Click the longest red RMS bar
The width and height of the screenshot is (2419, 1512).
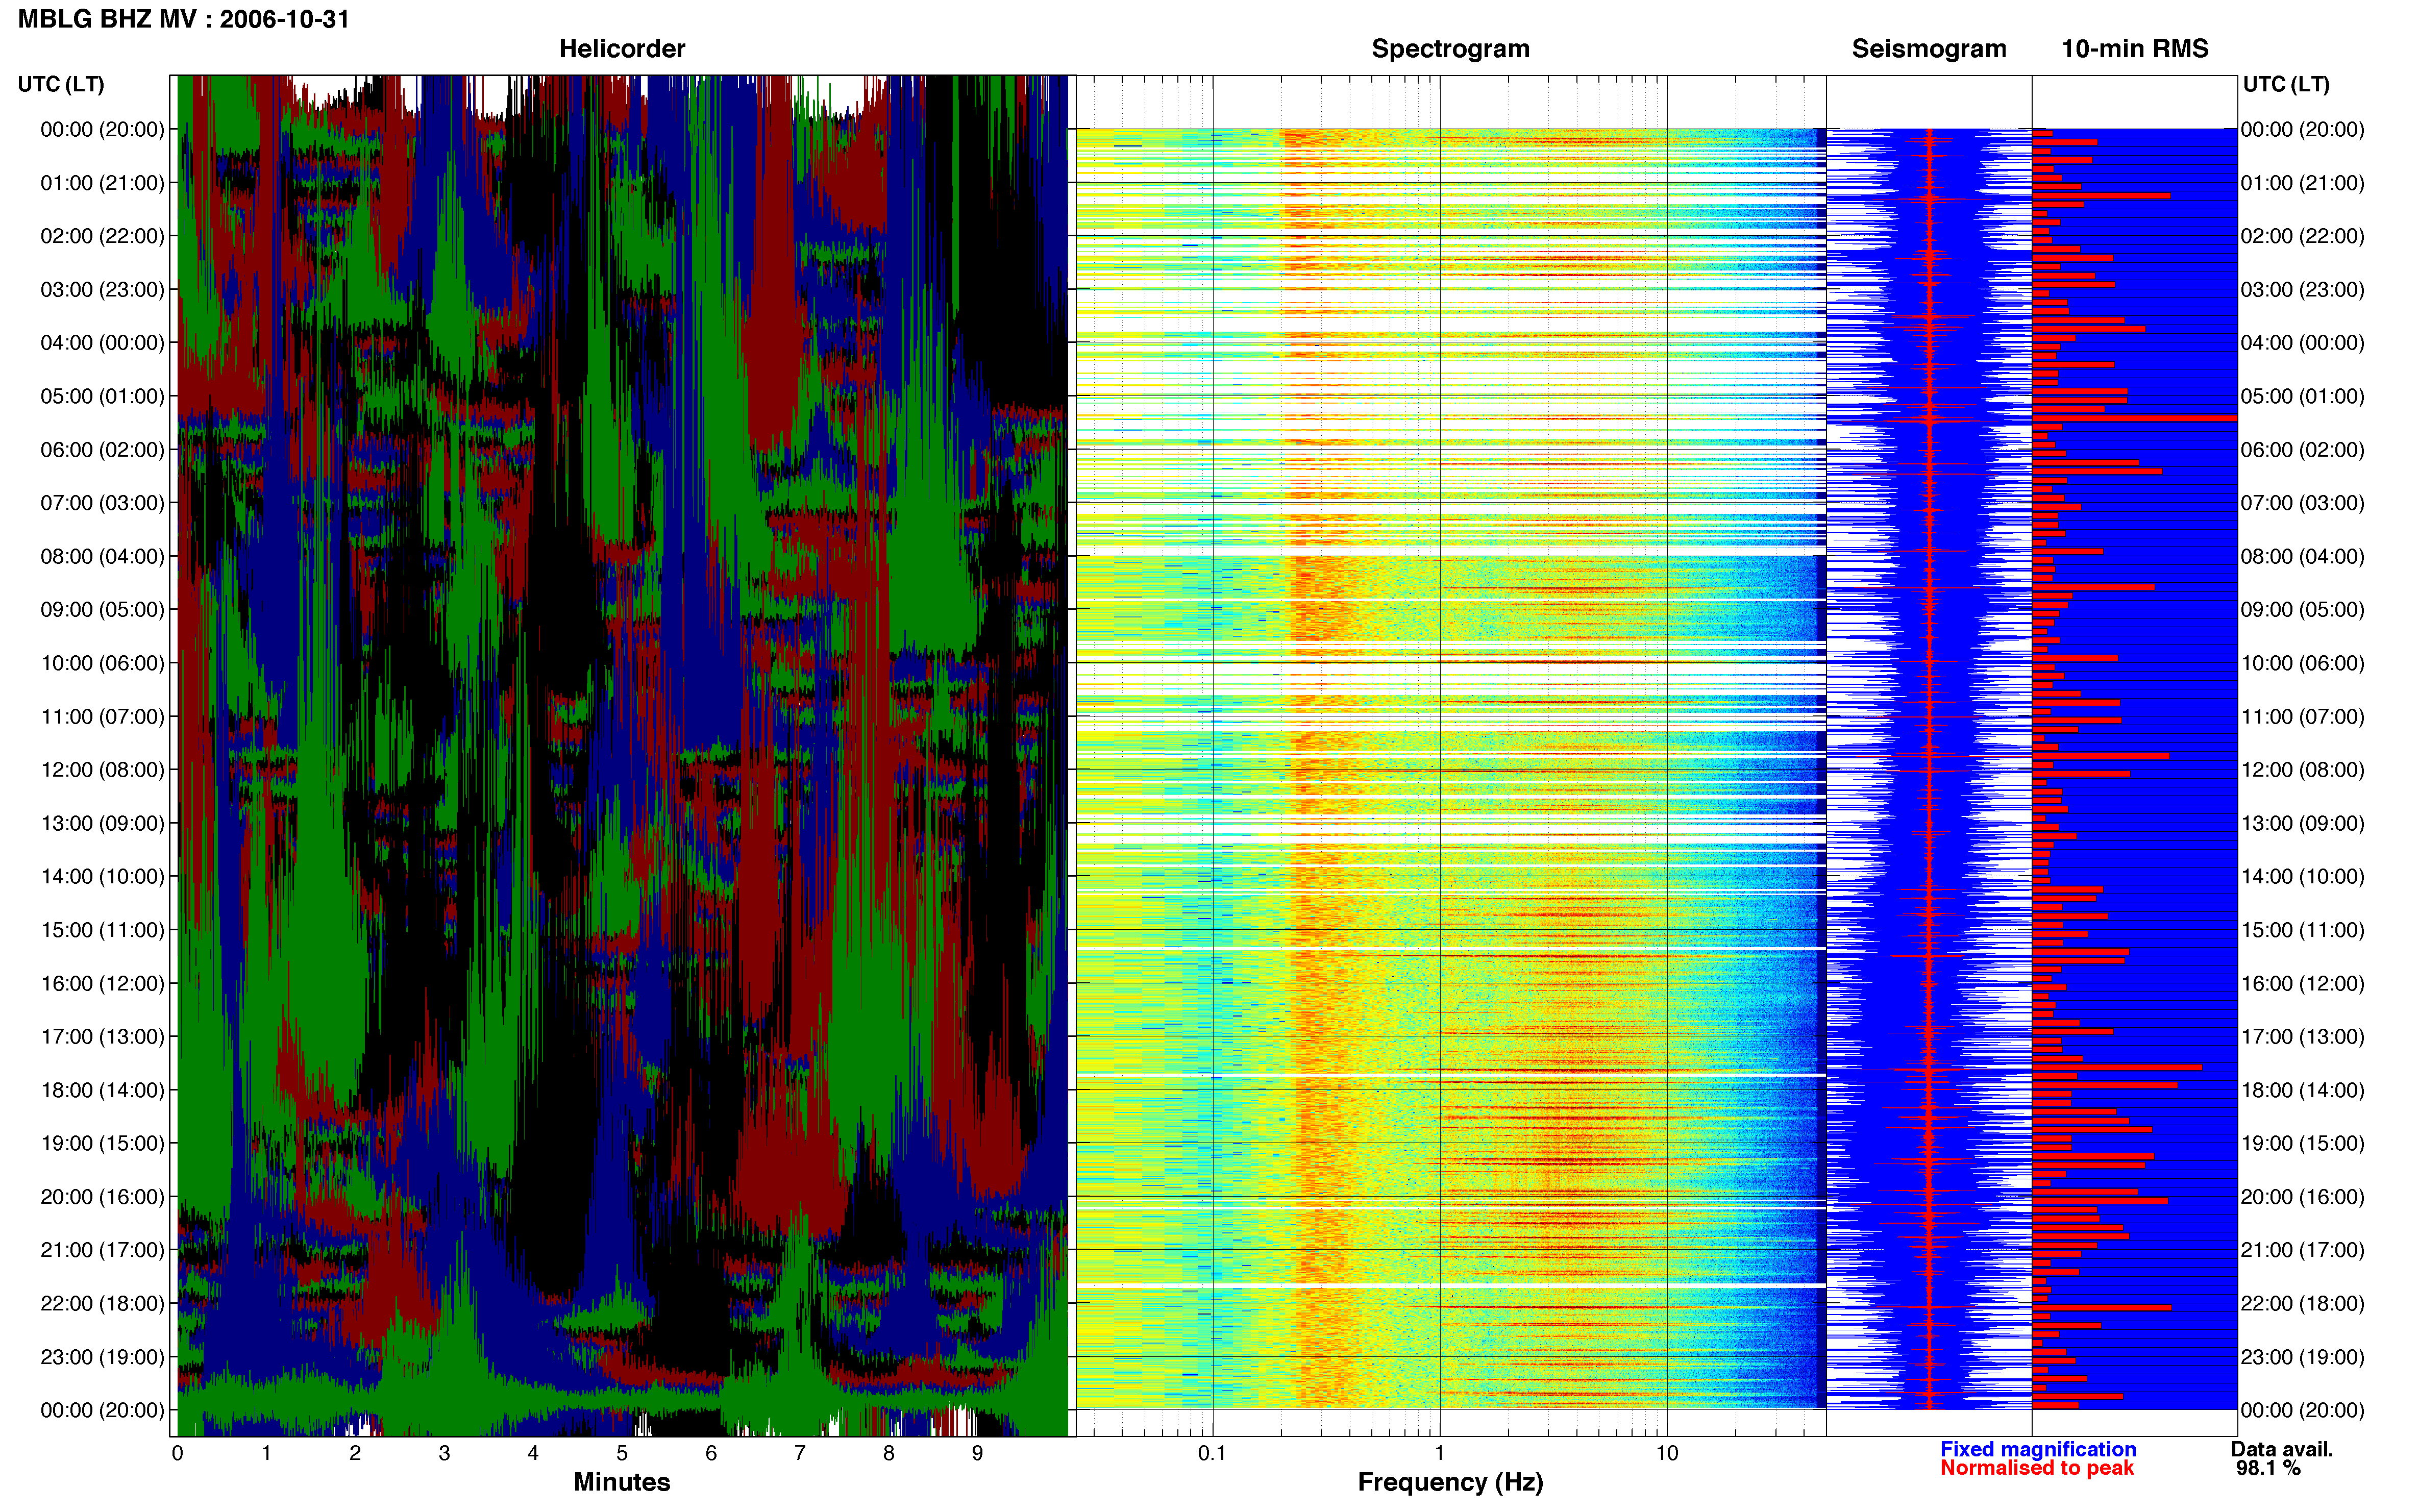point(2134,418)
